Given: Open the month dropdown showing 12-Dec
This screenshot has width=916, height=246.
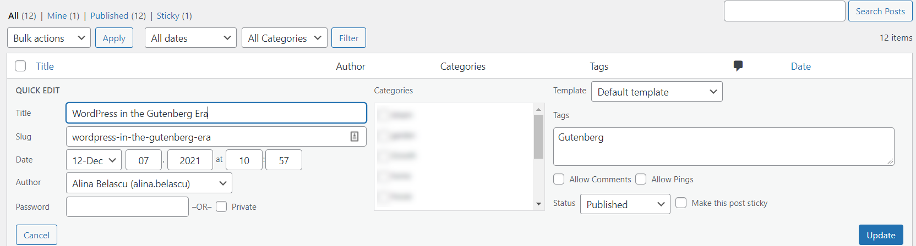Looking at the screenshot, I should (94, 160).
